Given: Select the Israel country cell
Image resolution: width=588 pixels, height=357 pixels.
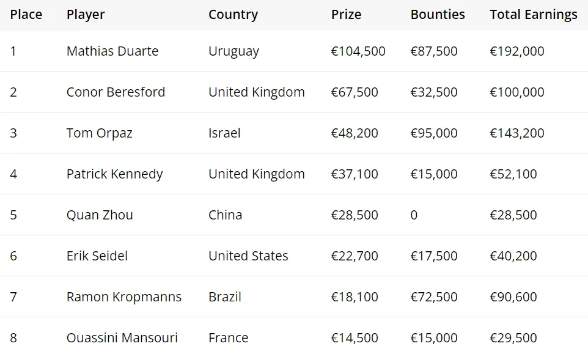Looking at the screenshot, I should 224,133.
